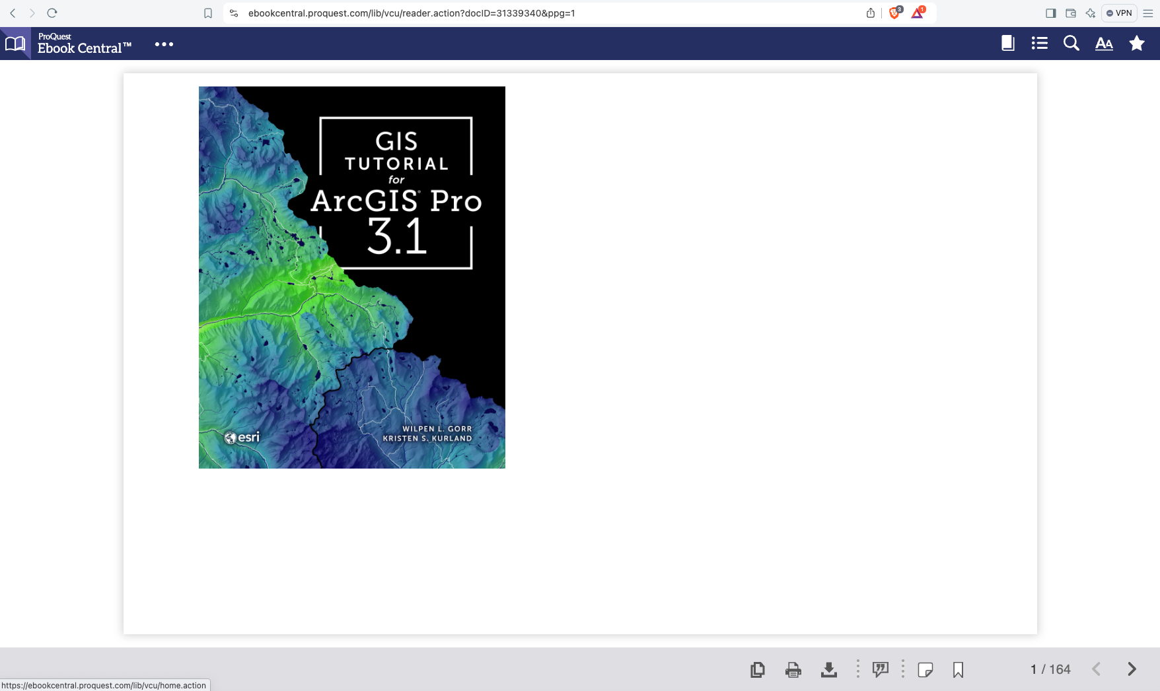Screen dimensions: 1160x691
Task: Go back in browser history
Action: (13, 13)
